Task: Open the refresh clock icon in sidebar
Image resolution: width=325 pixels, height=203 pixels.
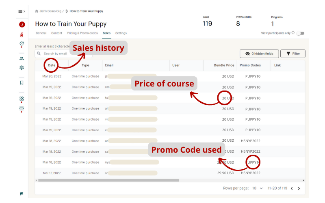Action: click(22, 43)
